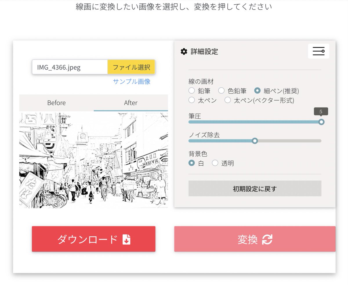Image resolution: width=348 pixels, height=285 pixels.
Task: Click the line-art preview image
Action: coord(94,160)
